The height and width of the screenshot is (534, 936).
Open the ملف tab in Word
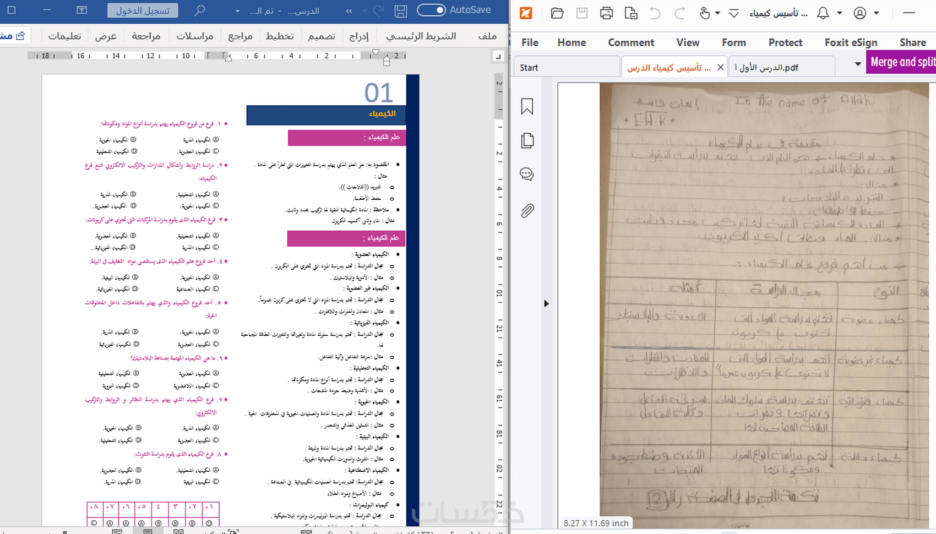487,36
